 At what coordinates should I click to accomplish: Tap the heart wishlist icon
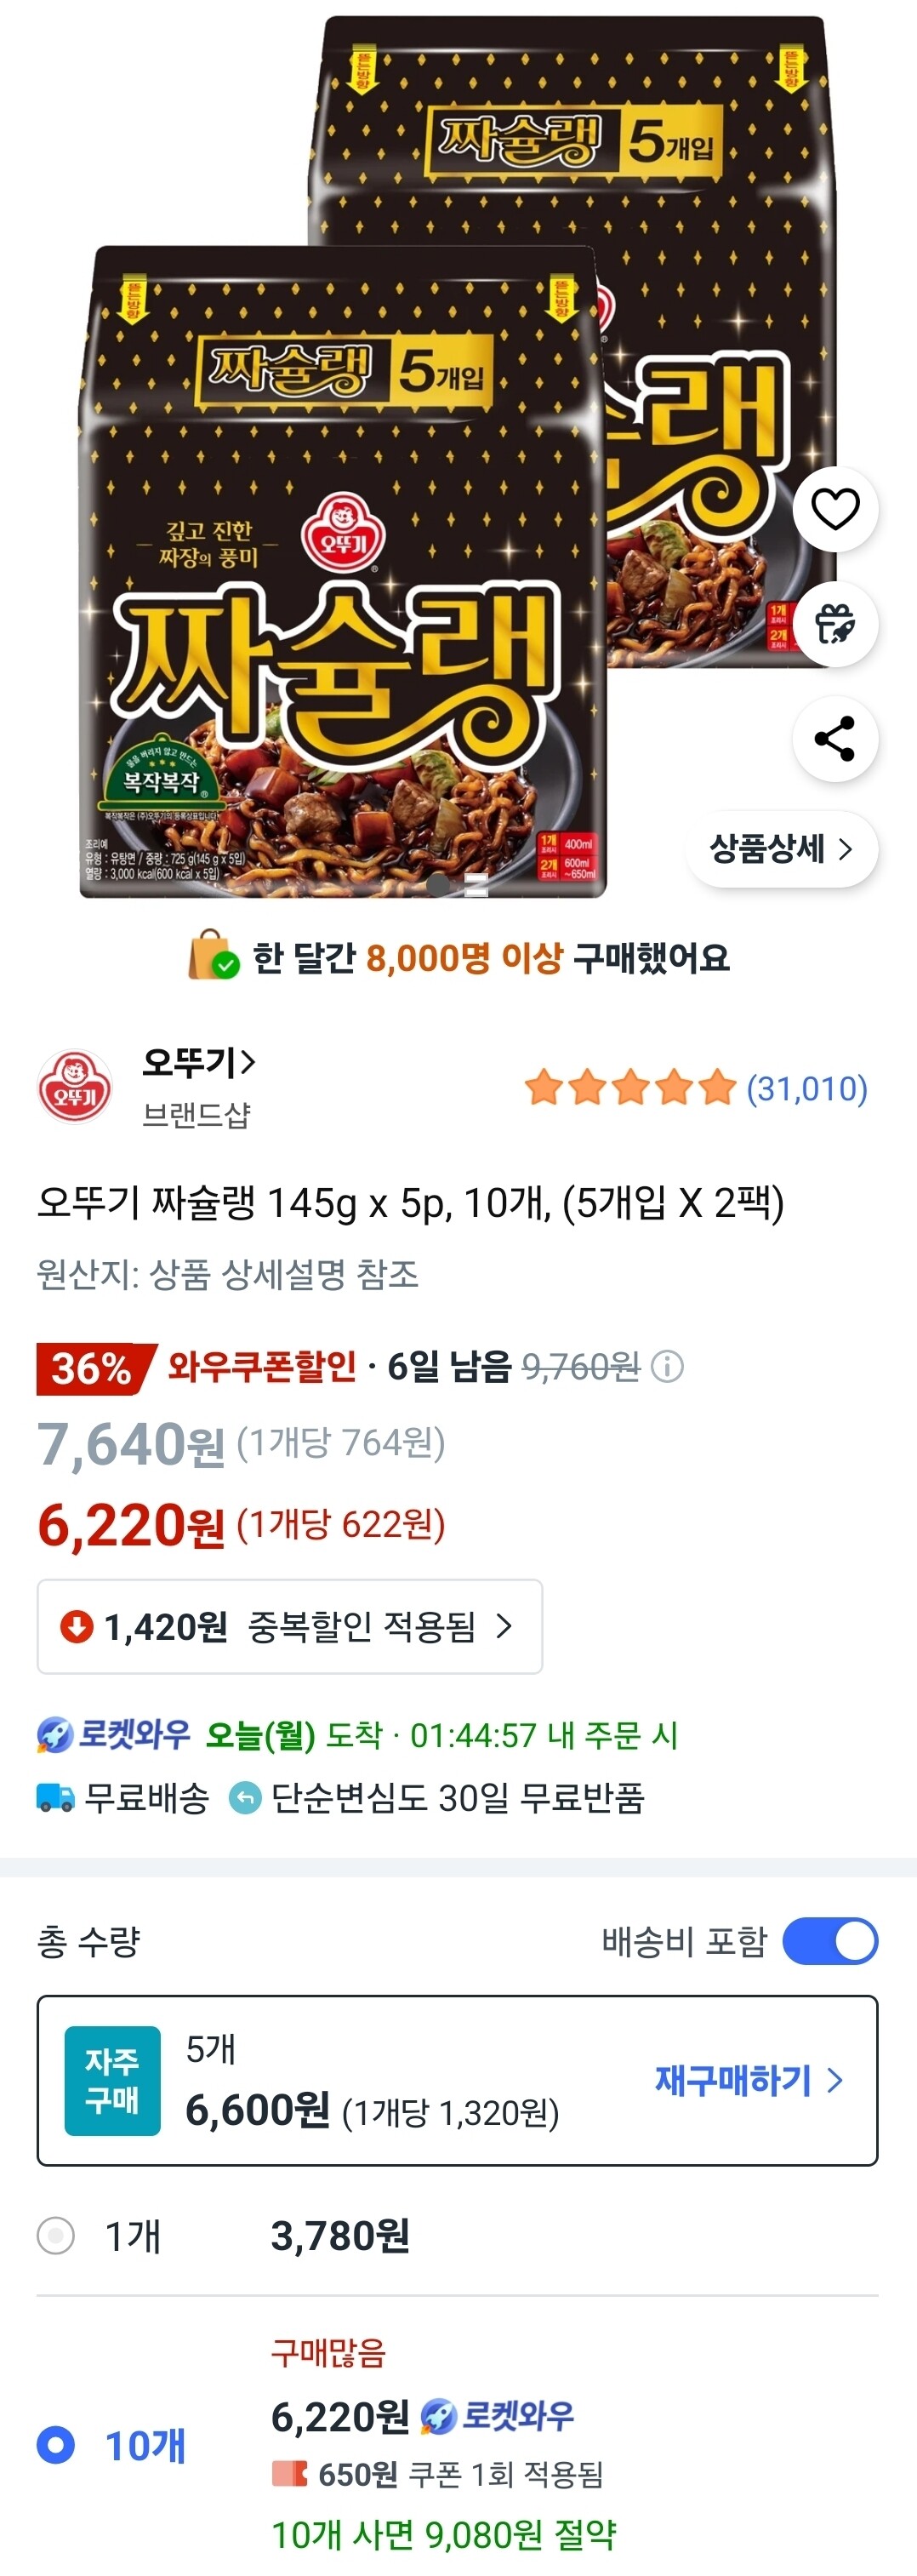[x=835, y=509]
